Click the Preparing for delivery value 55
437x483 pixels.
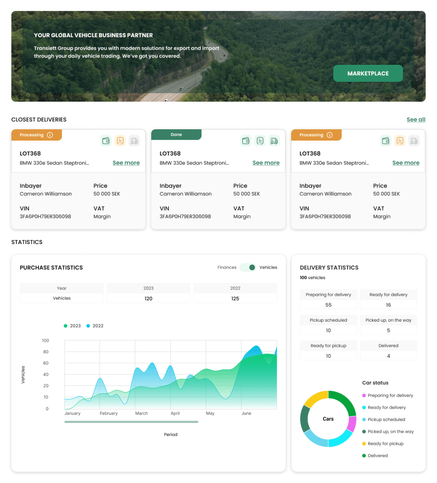328,305
